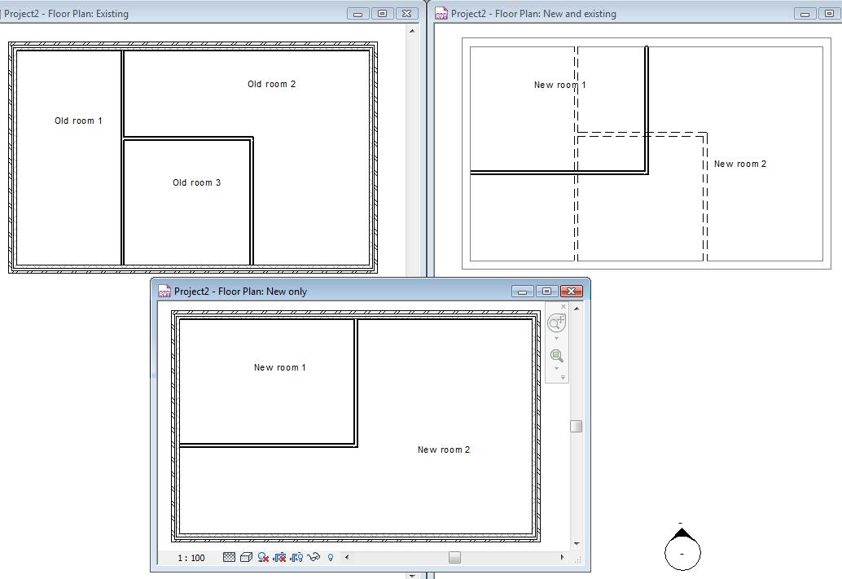Expand the Zoom options dropdown arrow
The image size is (842, 579).
click(x=556, y=368)
